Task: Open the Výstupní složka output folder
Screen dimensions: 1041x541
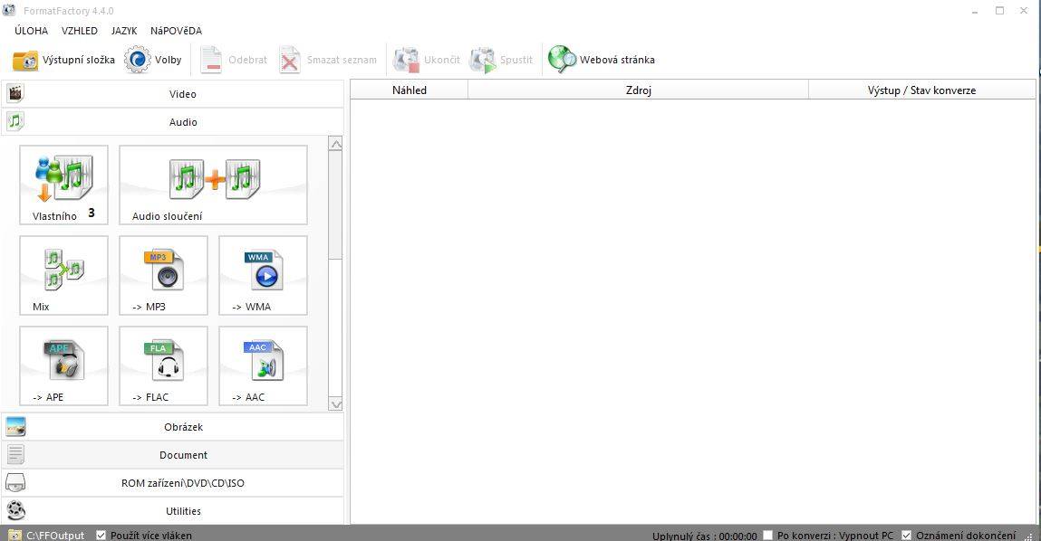Action: point(63,60)
